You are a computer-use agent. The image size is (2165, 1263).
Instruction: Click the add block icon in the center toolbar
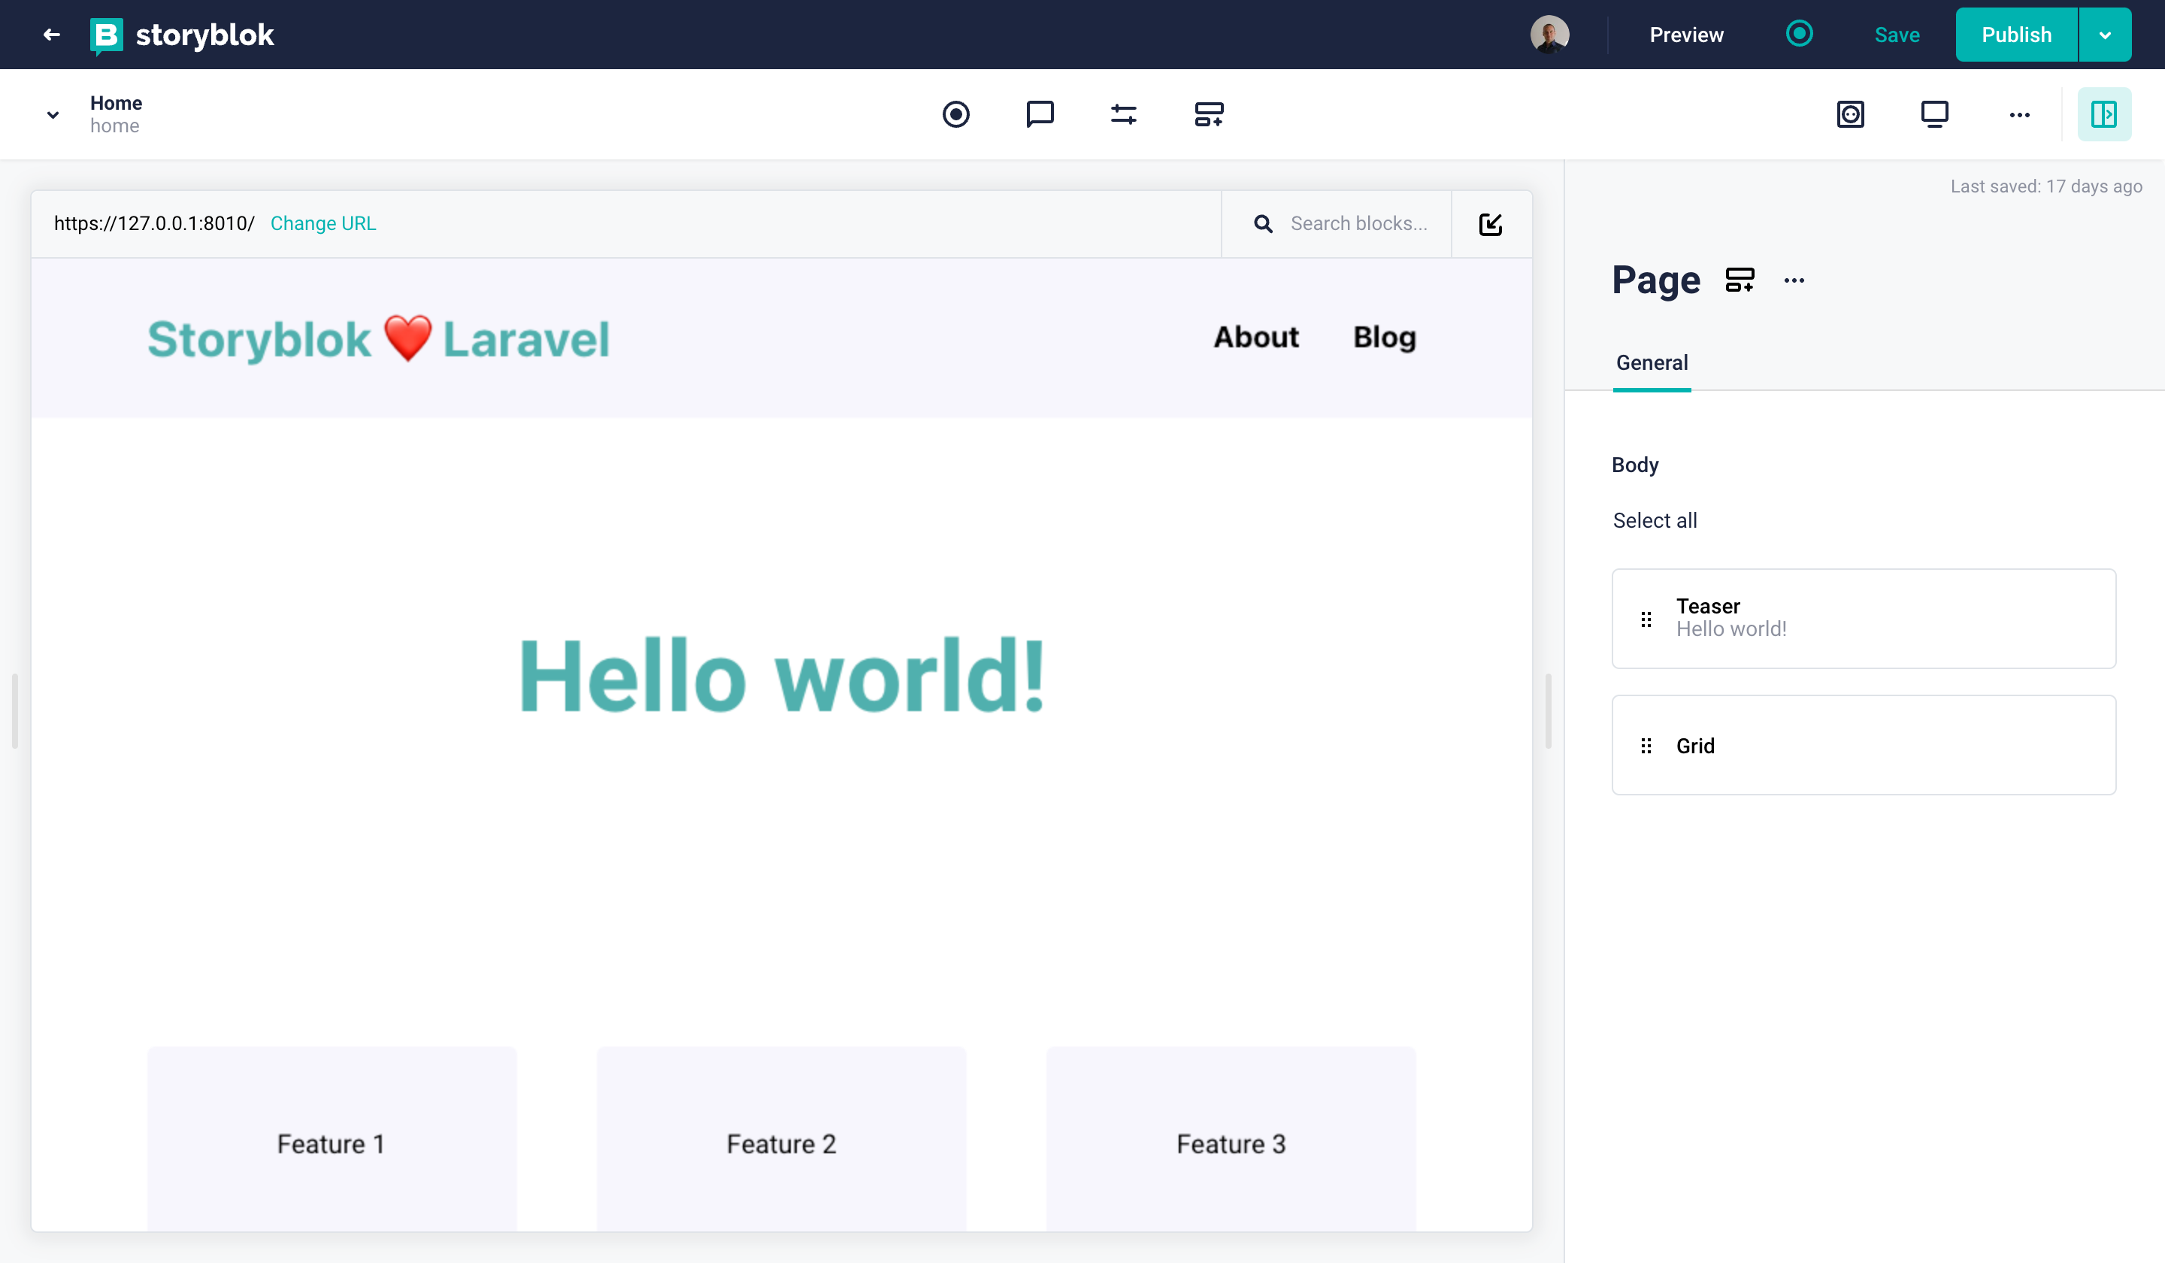pos(1209,114)
